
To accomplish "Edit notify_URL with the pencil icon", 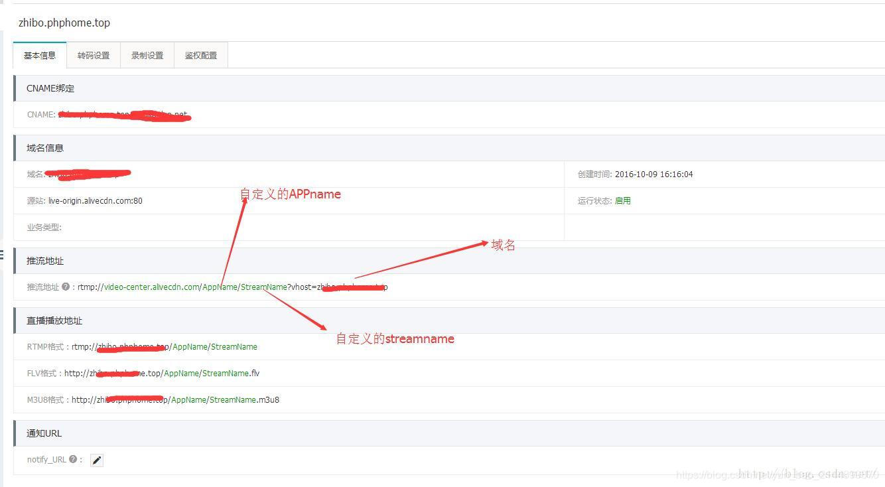I will click(x=97, y=460).
